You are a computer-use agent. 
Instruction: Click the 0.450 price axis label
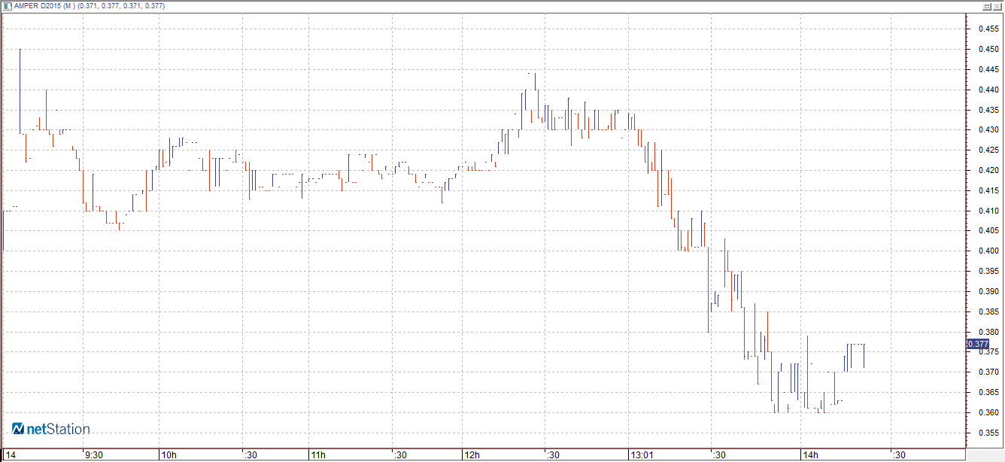click(988, 50)
